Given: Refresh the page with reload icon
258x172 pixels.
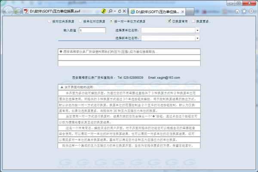Looking at the screenshot, I should pos(119,10).
